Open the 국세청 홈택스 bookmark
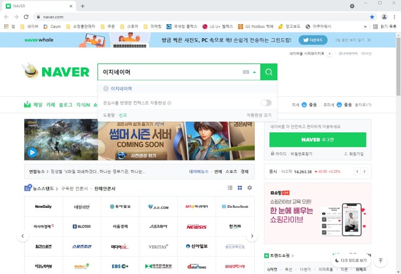The height and width of the screenshot is (274, 401). [x=182, y=26]
